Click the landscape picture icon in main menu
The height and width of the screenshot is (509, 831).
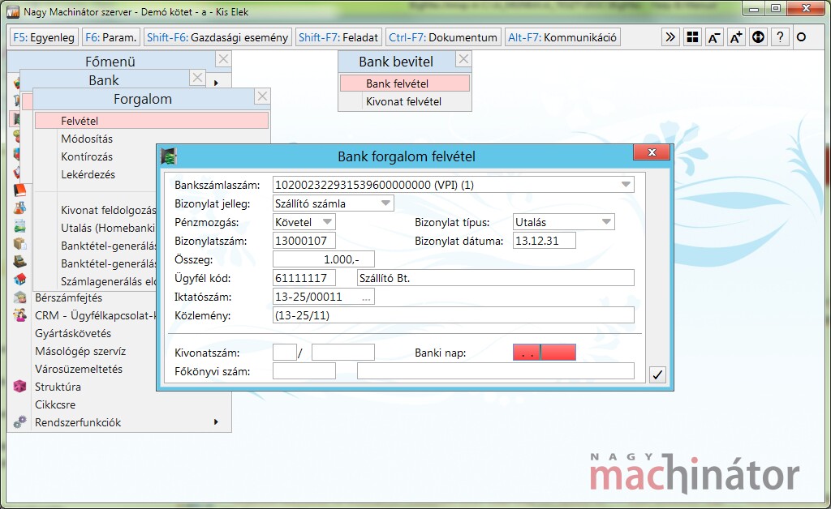point(19,226)
